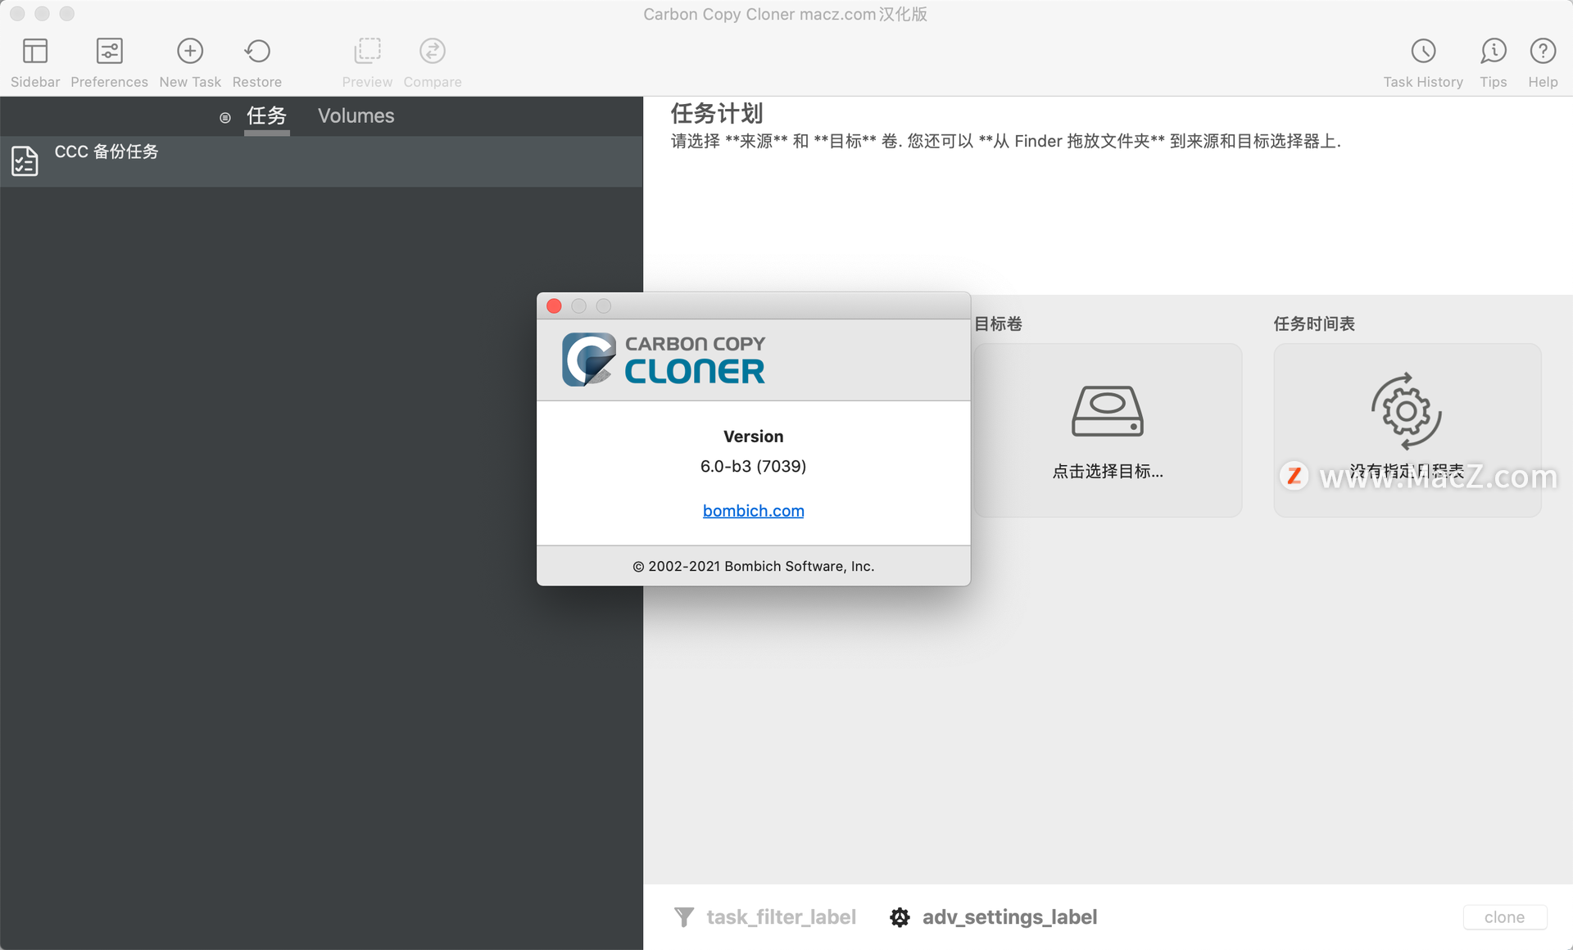The image size is (1573, 950).
Task: Open adv_settings_label advanced settings
Action: pos(1009,917)
